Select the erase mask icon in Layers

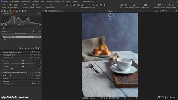(39, 48)
